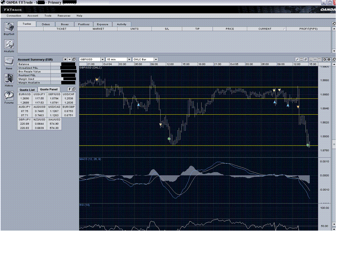Open Account Summary options dropdown arrow
The image size is (338, 270).
pos(69,59)
